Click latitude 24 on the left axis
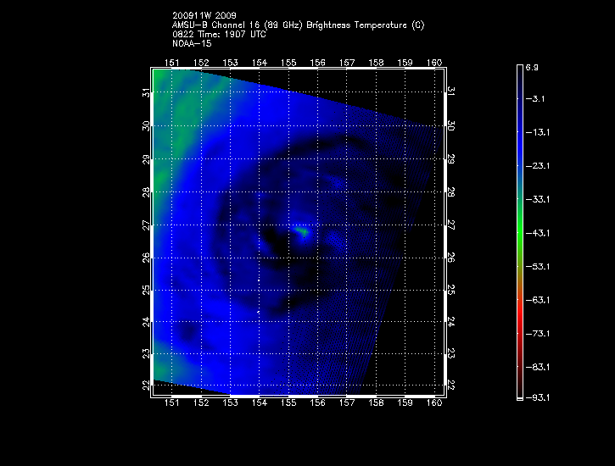Image resolution: width=615 pixels, height=466 pixels. click(x=146, y=322)
